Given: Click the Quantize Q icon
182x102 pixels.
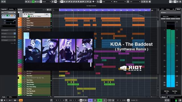Looking at the screenshot, I should coord(128,2).
